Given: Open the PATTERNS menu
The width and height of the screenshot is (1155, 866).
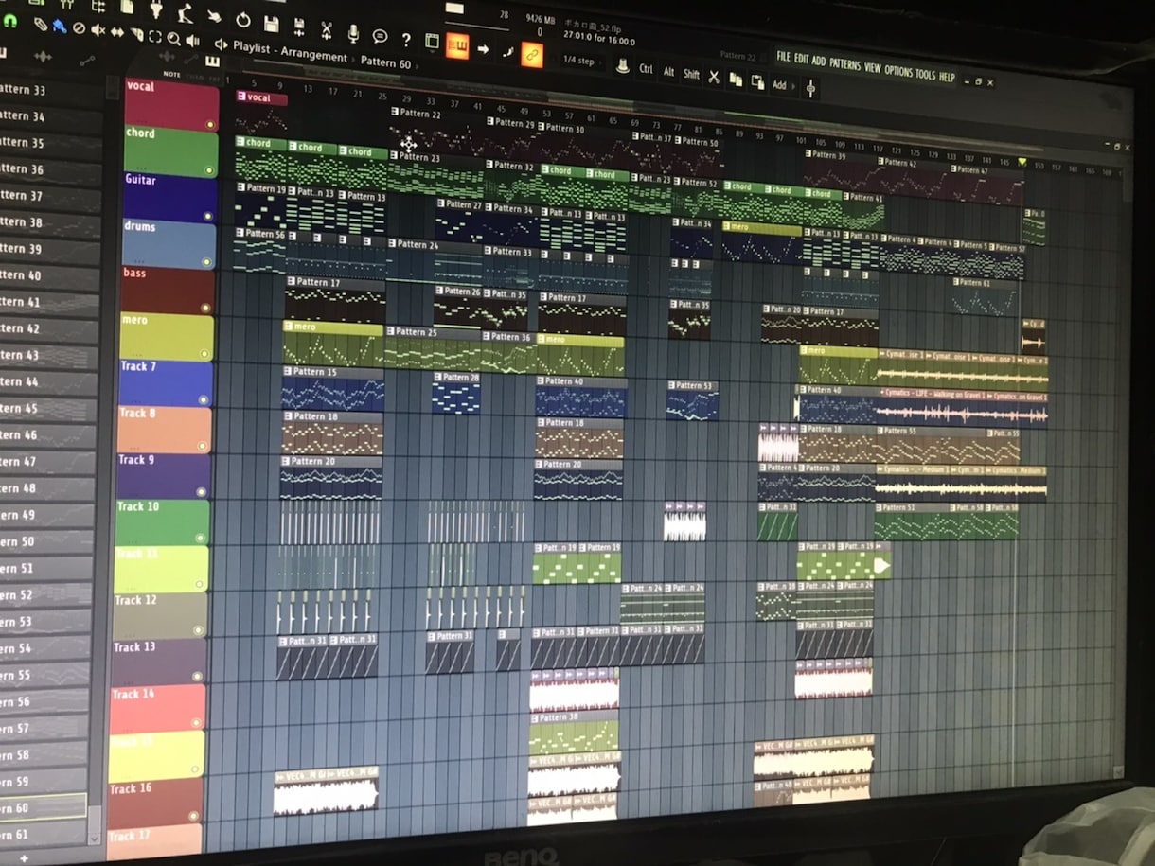Looking at the screenshot, I should point(844,64).
